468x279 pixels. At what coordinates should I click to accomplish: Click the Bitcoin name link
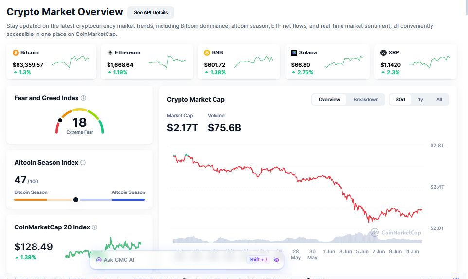coord(30,53)
